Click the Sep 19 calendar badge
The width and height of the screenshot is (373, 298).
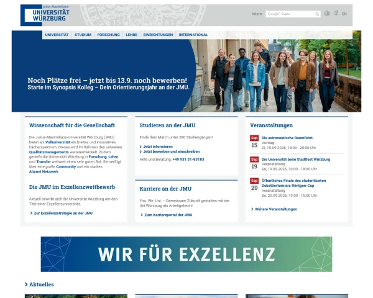tap(254, 163)
